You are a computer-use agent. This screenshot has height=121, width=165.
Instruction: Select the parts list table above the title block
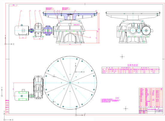(x=151, y=98)
